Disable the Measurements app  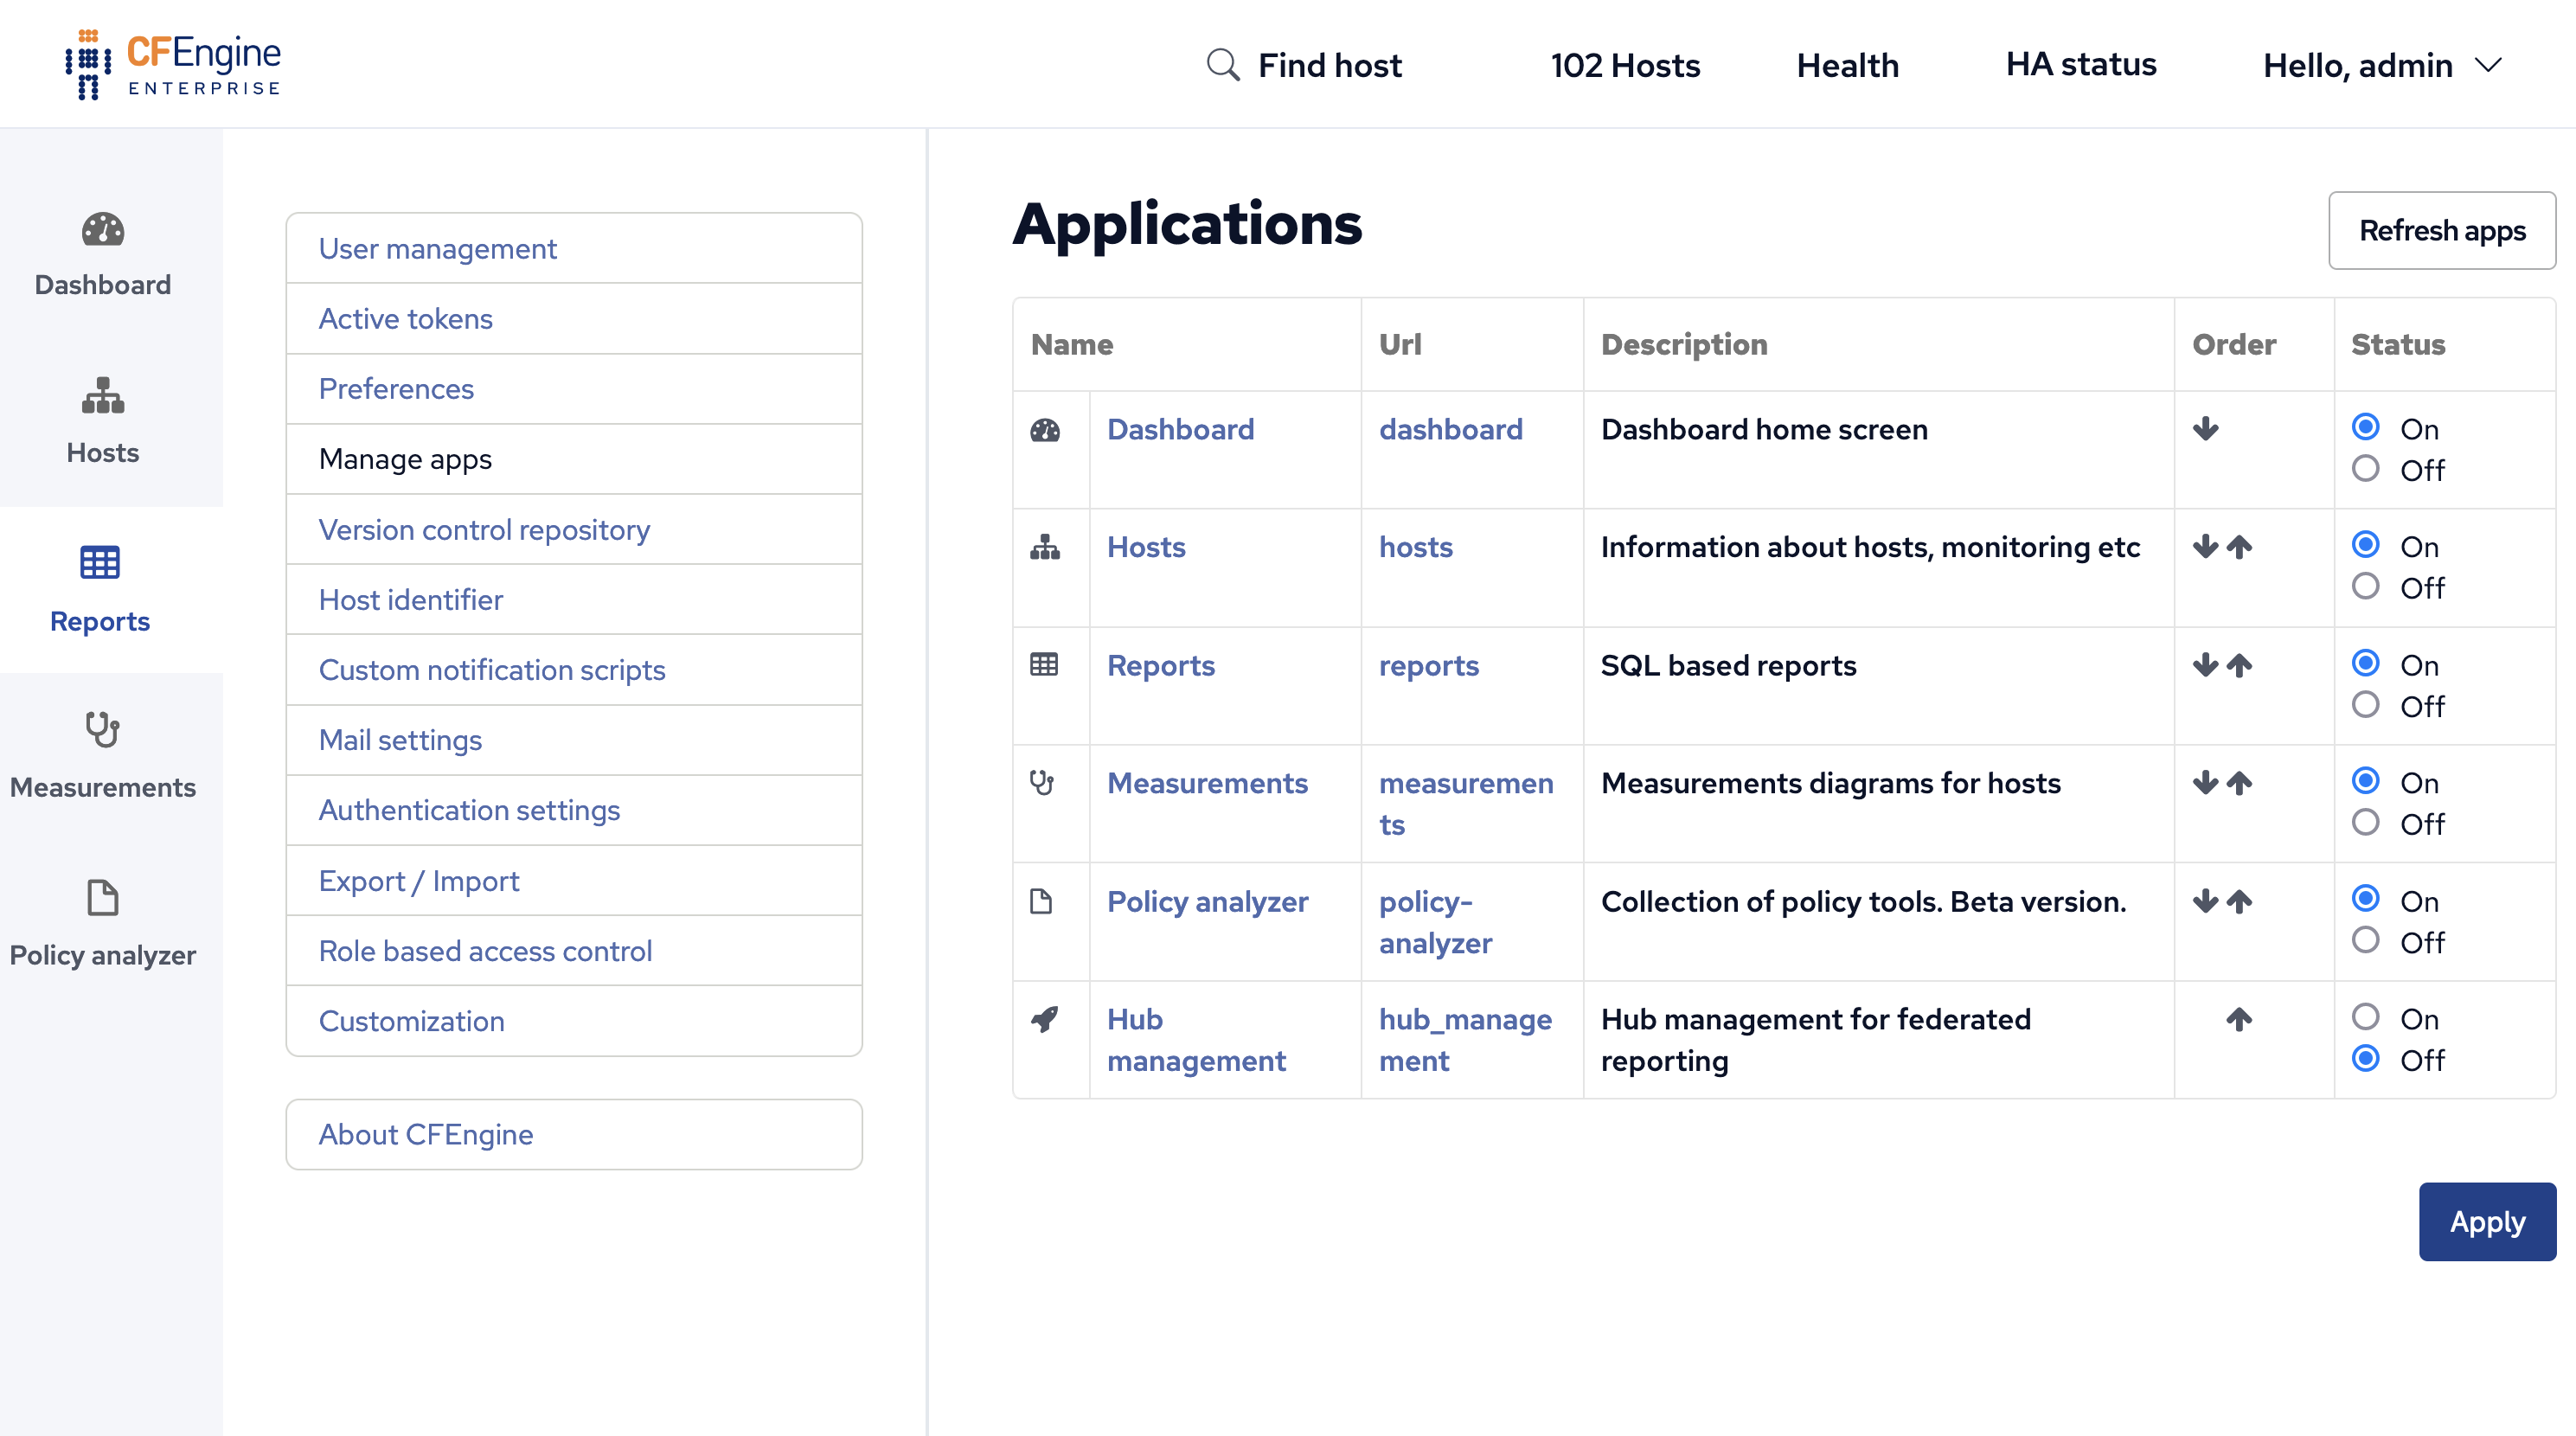[2366, 821]
